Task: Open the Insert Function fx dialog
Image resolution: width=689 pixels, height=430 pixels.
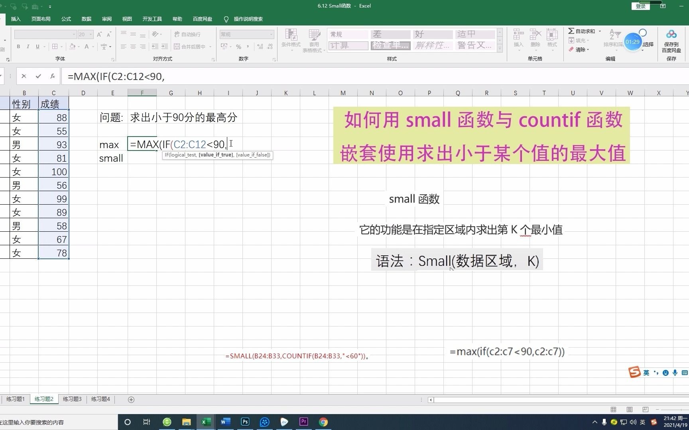Action: 53,76
